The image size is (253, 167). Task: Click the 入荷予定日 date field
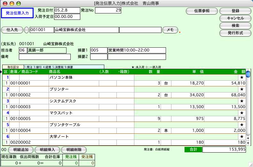(67, 16)
